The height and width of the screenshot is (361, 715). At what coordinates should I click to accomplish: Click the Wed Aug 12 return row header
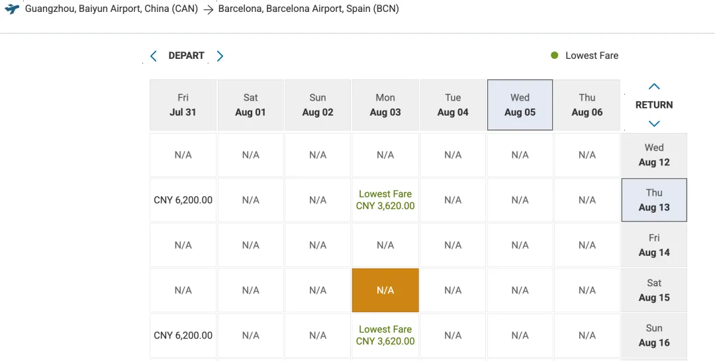tap(654, 155)
